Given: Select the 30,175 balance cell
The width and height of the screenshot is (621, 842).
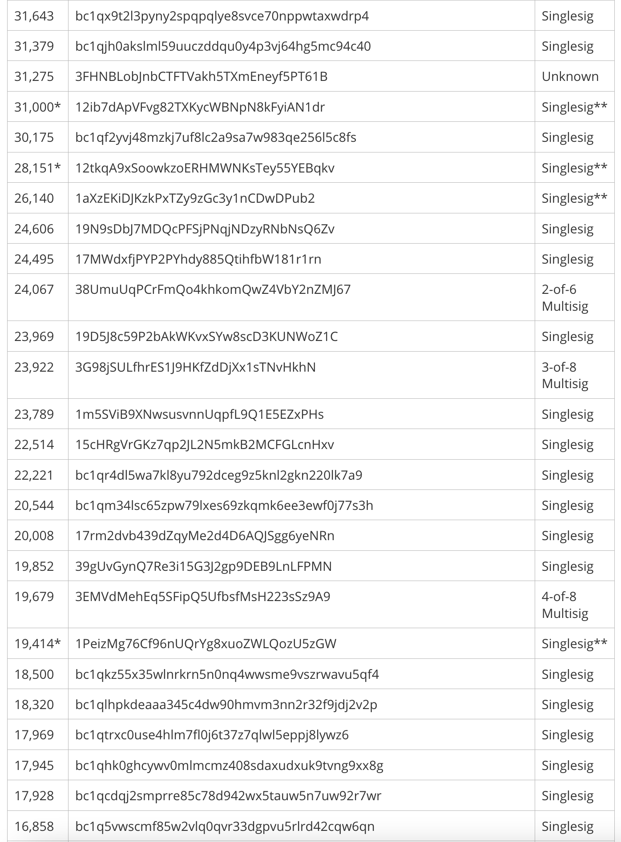Looking at the screenshot, I should click(34, 138).
